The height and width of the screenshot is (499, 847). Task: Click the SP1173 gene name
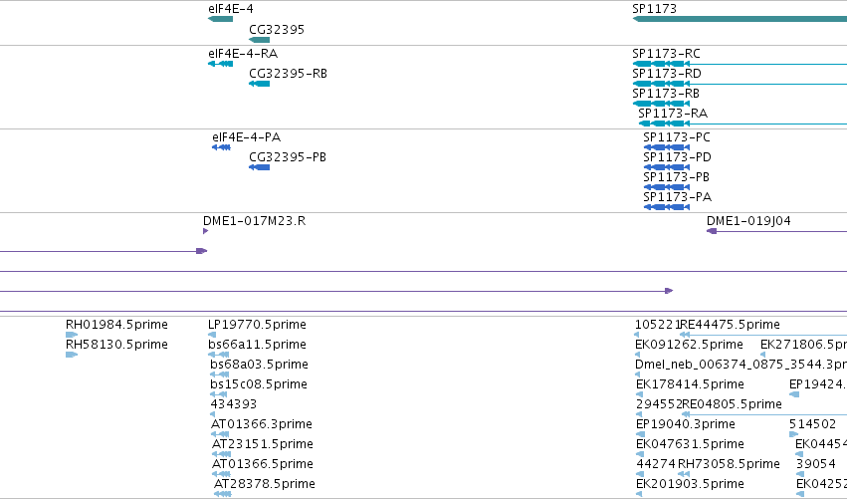654,9
